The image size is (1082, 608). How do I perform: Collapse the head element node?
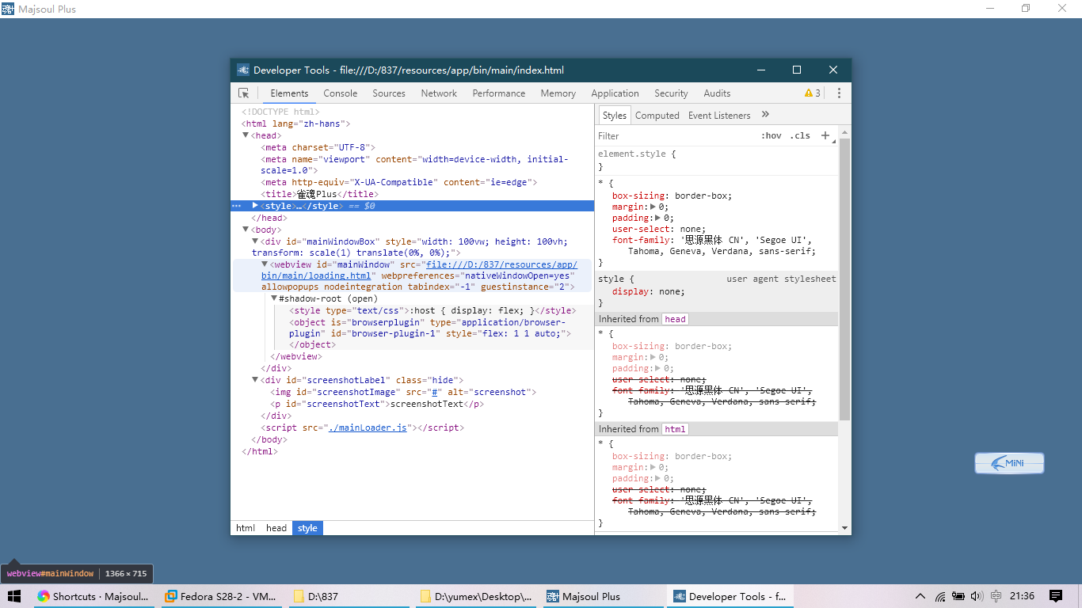pyautogui.click(x=246, y=135)
